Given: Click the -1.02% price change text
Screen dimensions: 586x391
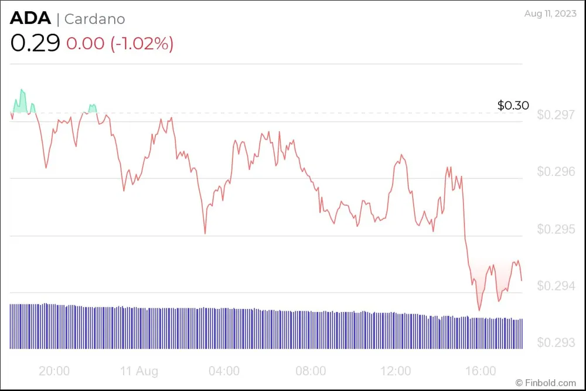Looking at the screenshot, I should (x=142, y=45).
